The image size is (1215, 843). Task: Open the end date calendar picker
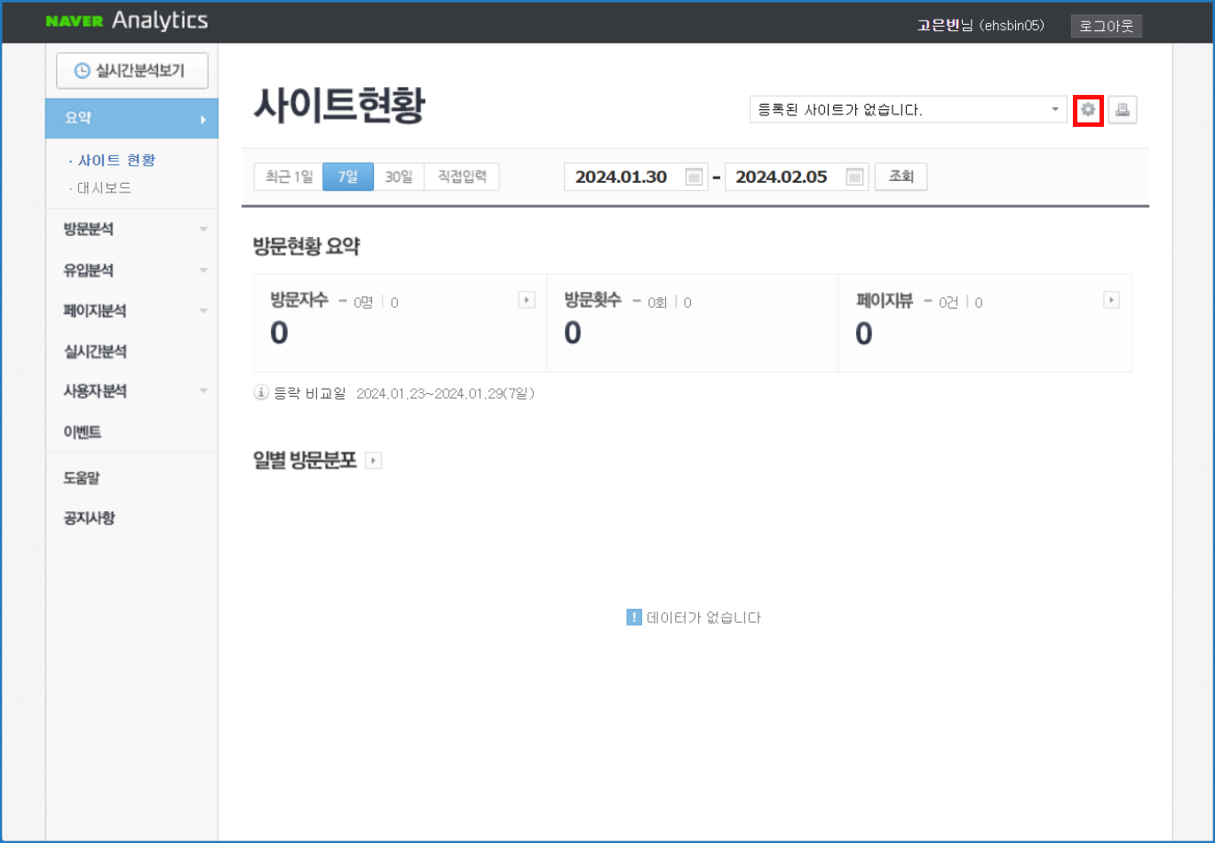[854, 177]
